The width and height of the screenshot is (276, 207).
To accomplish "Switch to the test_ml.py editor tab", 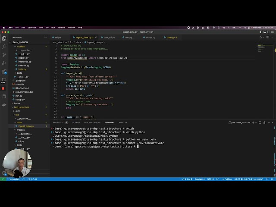I will coord(109,38).
